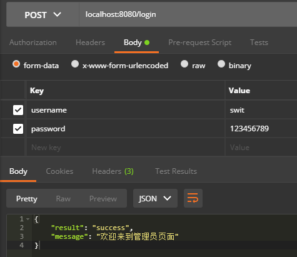Click the "message" key in response

click(x=69, y=236)
